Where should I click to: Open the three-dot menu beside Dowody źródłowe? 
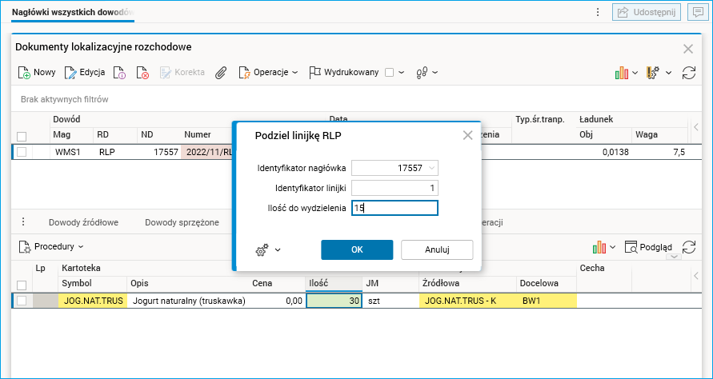(x=24, y=222)
